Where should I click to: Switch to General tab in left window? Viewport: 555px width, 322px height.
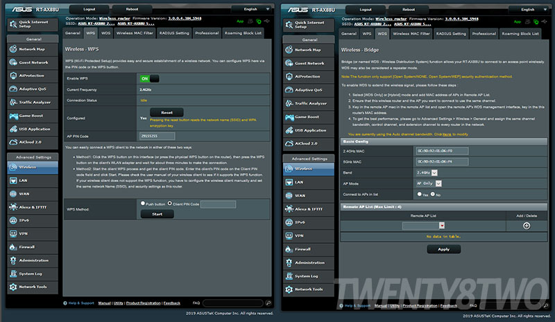click(x=73, y=33)
